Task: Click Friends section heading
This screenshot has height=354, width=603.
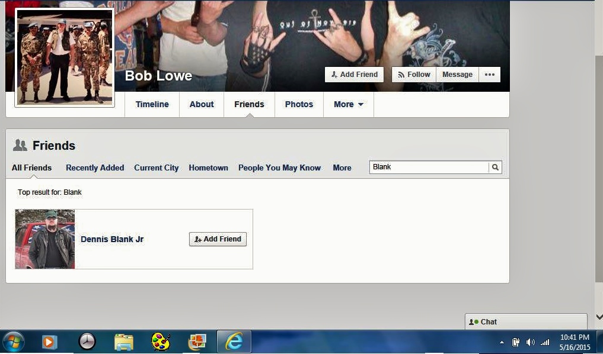Action: (x=54, y=146)
